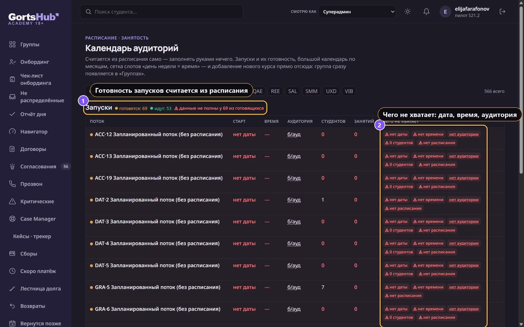Click the Поиск студента search field
The width and height of the screenshot is (524, 327).
[x=161, y=12]
